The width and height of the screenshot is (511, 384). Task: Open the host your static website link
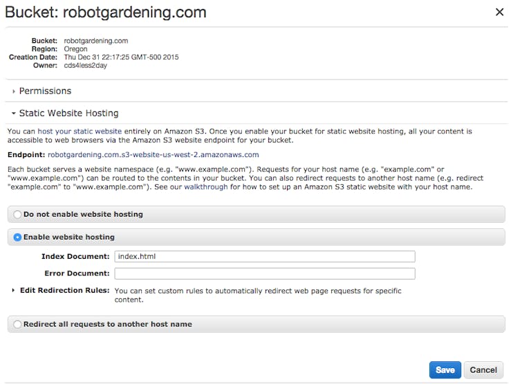(x=80, y=131)
